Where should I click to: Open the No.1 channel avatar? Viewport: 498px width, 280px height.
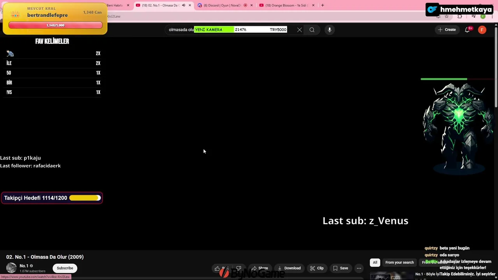tap(11, 268)
